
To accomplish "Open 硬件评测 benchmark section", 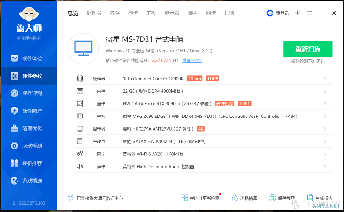I will (x=29, y=94).
